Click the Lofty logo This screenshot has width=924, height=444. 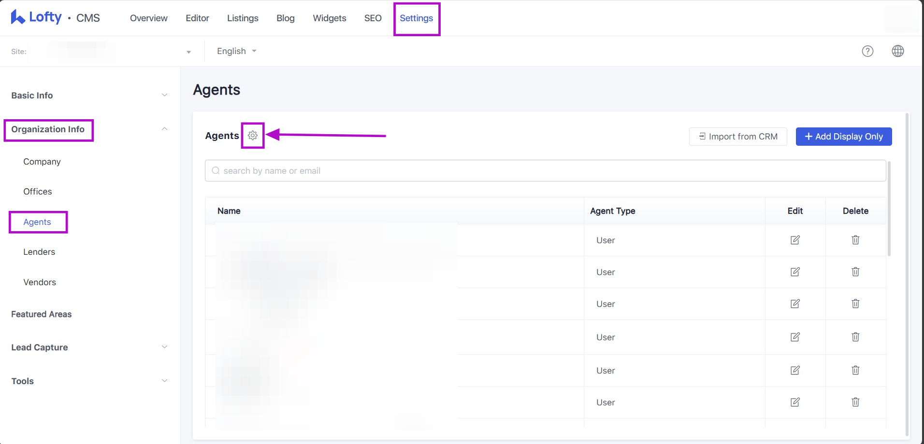[x=36, y=17]
